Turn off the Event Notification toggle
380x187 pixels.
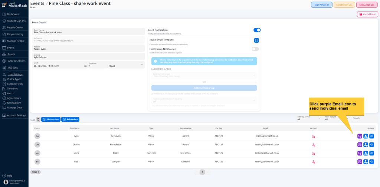pyautogui.click(x=257, y=30)
